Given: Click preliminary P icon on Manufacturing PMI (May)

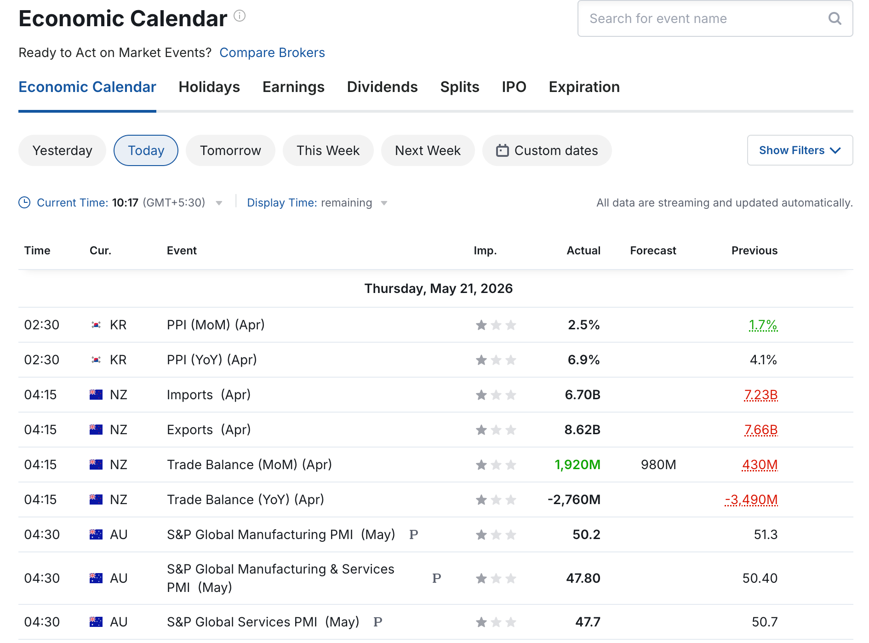Looking at the screenshot, I should pos(413,534).
